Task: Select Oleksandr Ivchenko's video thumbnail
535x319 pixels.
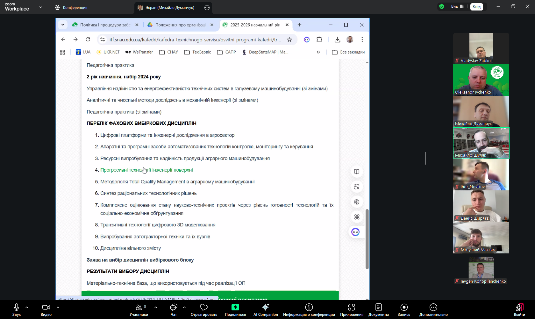Action: pyautogui.click(x=481, y=80)
